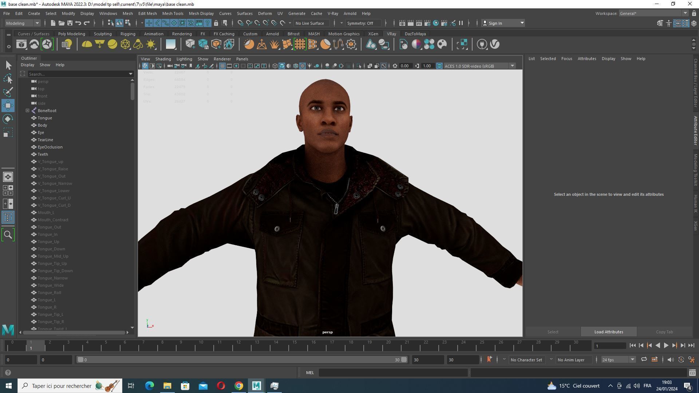Click the Copy Tab button

664,332
